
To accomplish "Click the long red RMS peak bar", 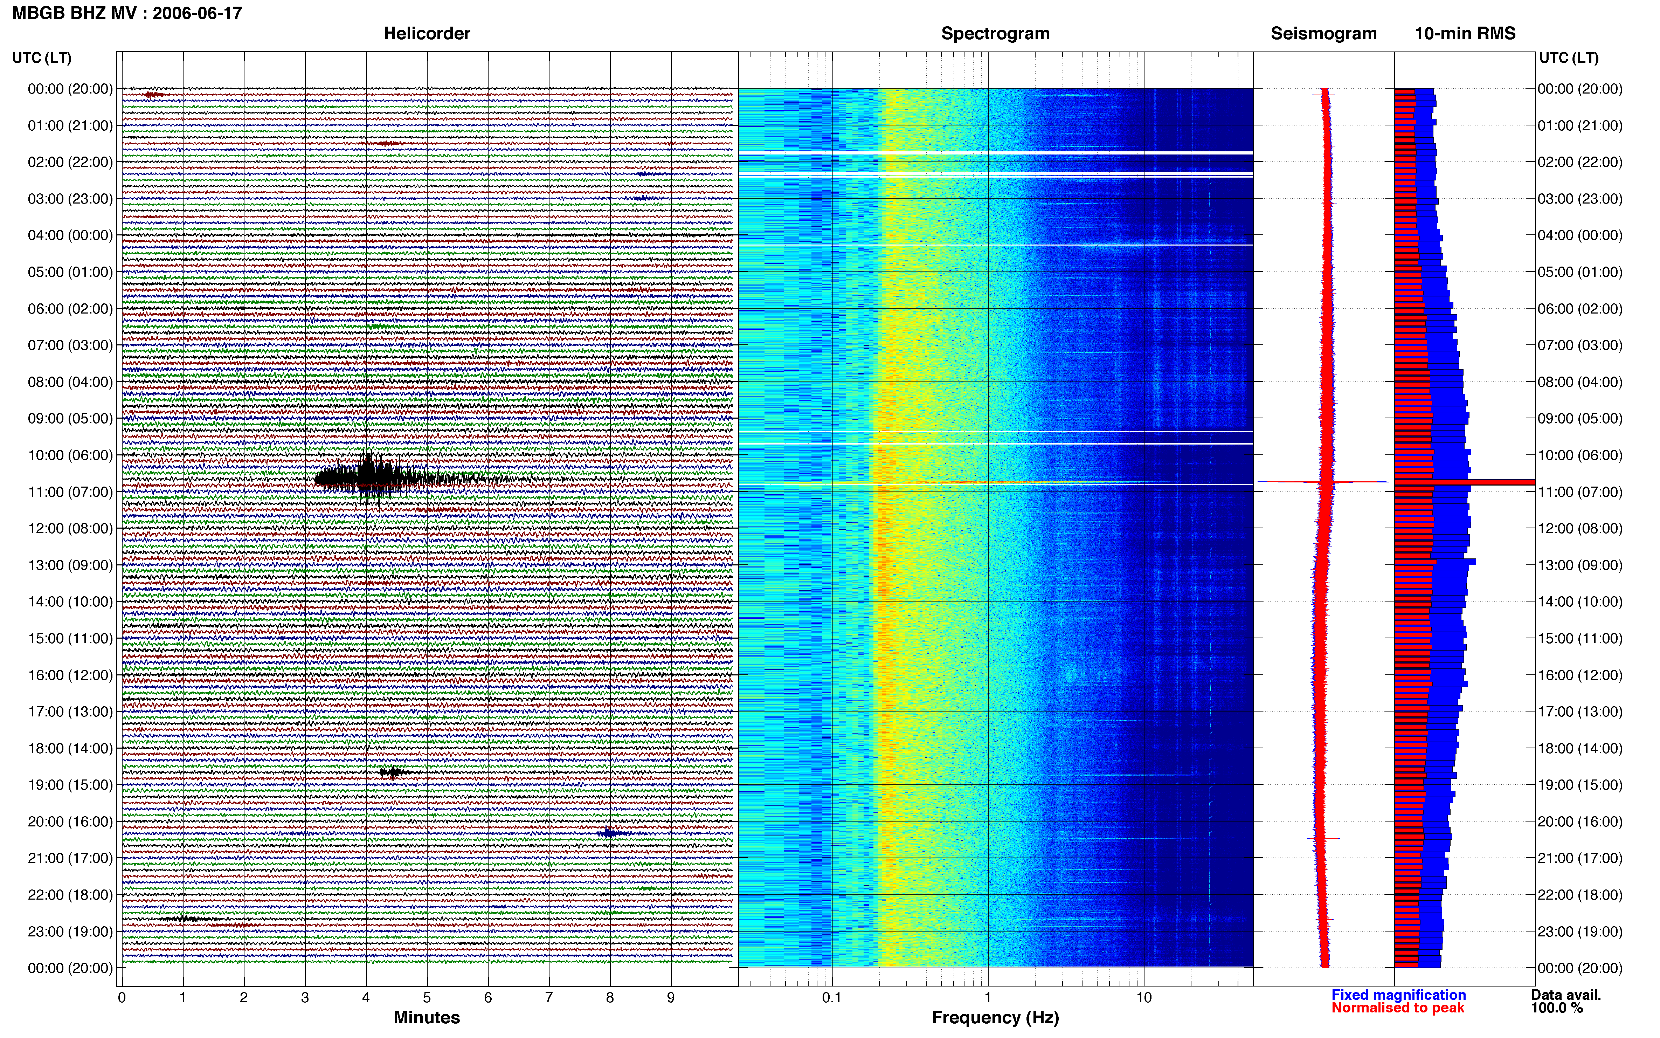I will pos(1465,482).
